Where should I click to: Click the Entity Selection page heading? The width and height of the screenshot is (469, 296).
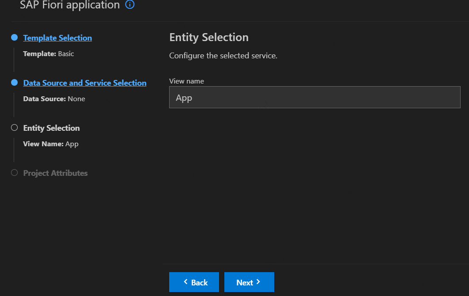click(x=209, y=38)
